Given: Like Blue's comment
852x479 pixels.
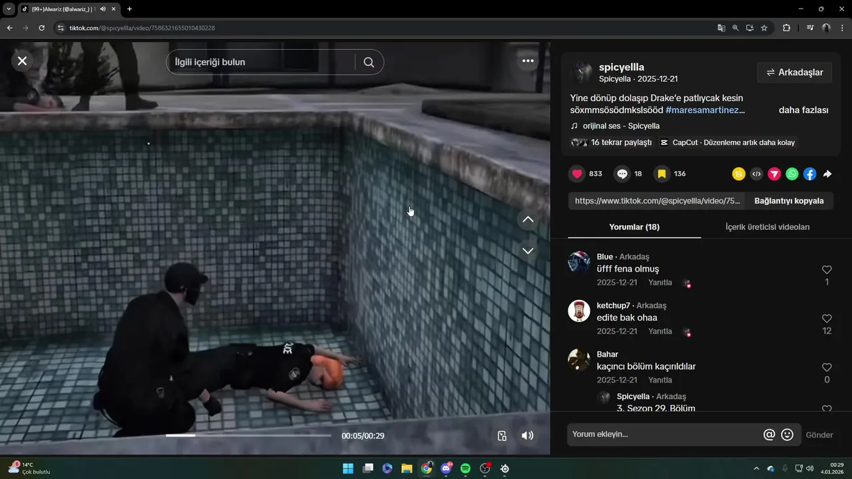Looking at the screenshot, I should 827,269.
